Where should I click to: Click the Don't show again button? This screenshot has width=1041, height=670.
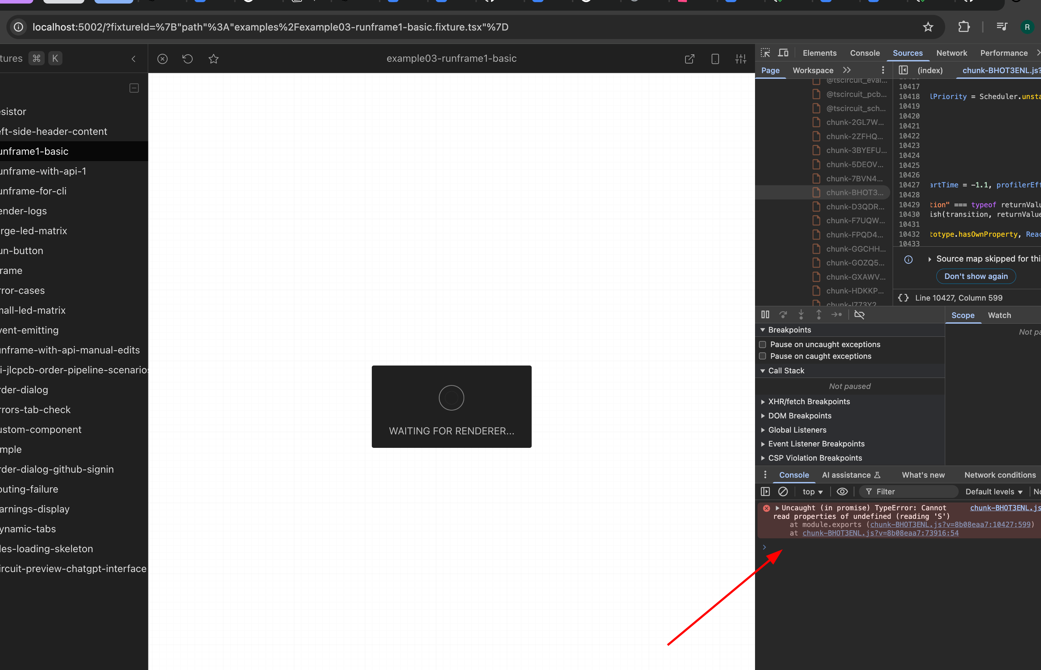976,276
